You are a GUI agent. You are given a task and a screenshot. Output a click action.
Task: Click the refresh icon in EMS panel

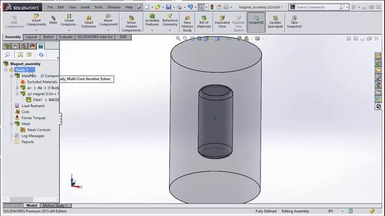tap(41, 55)
